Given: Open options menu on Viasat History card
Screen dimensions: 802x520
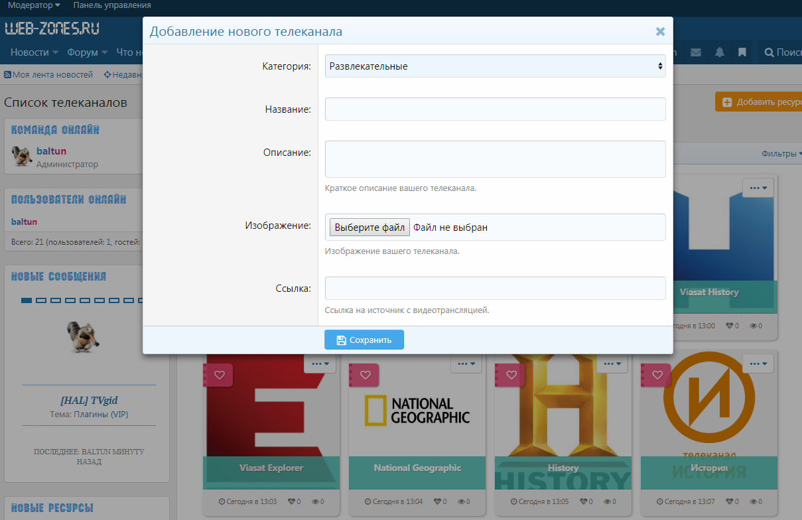Looking at the screenshot, I should pyautogui.click(x=758, y=188).
